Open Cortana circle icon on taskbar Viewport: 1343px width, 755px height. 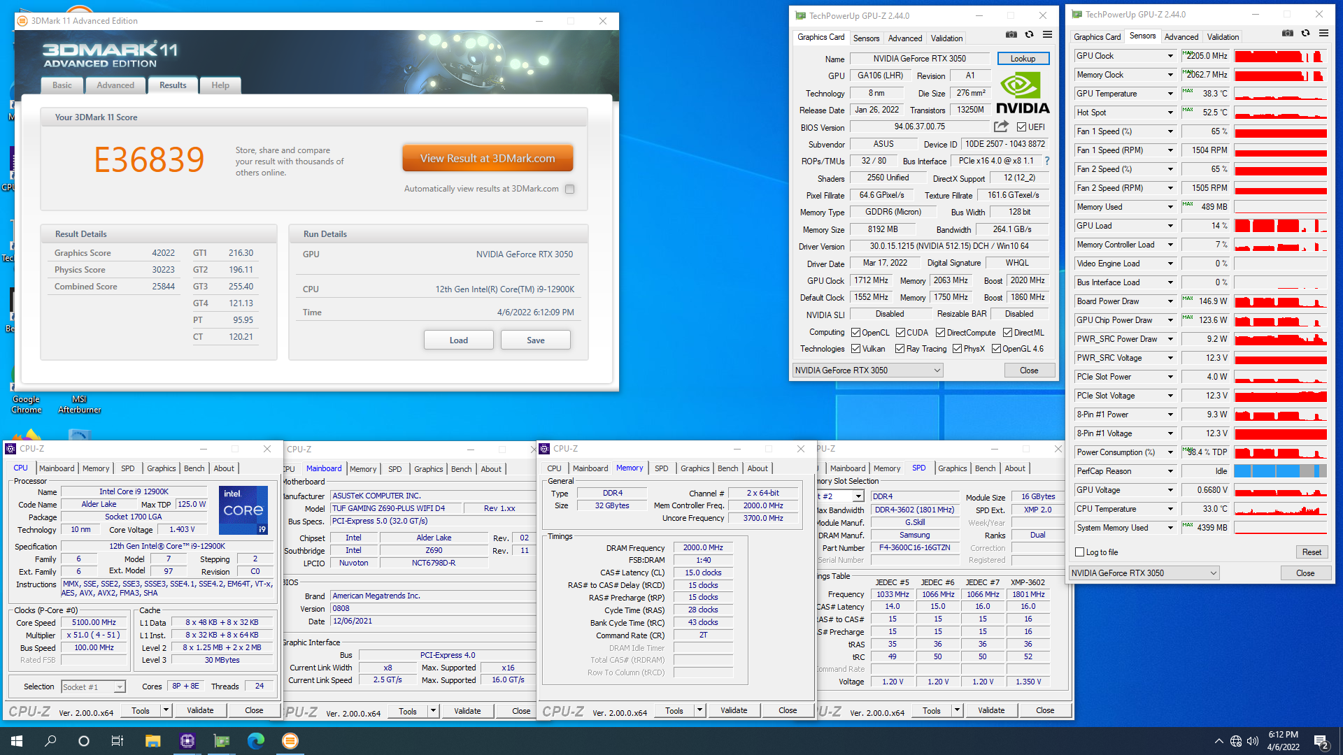(x=84, y=741)
